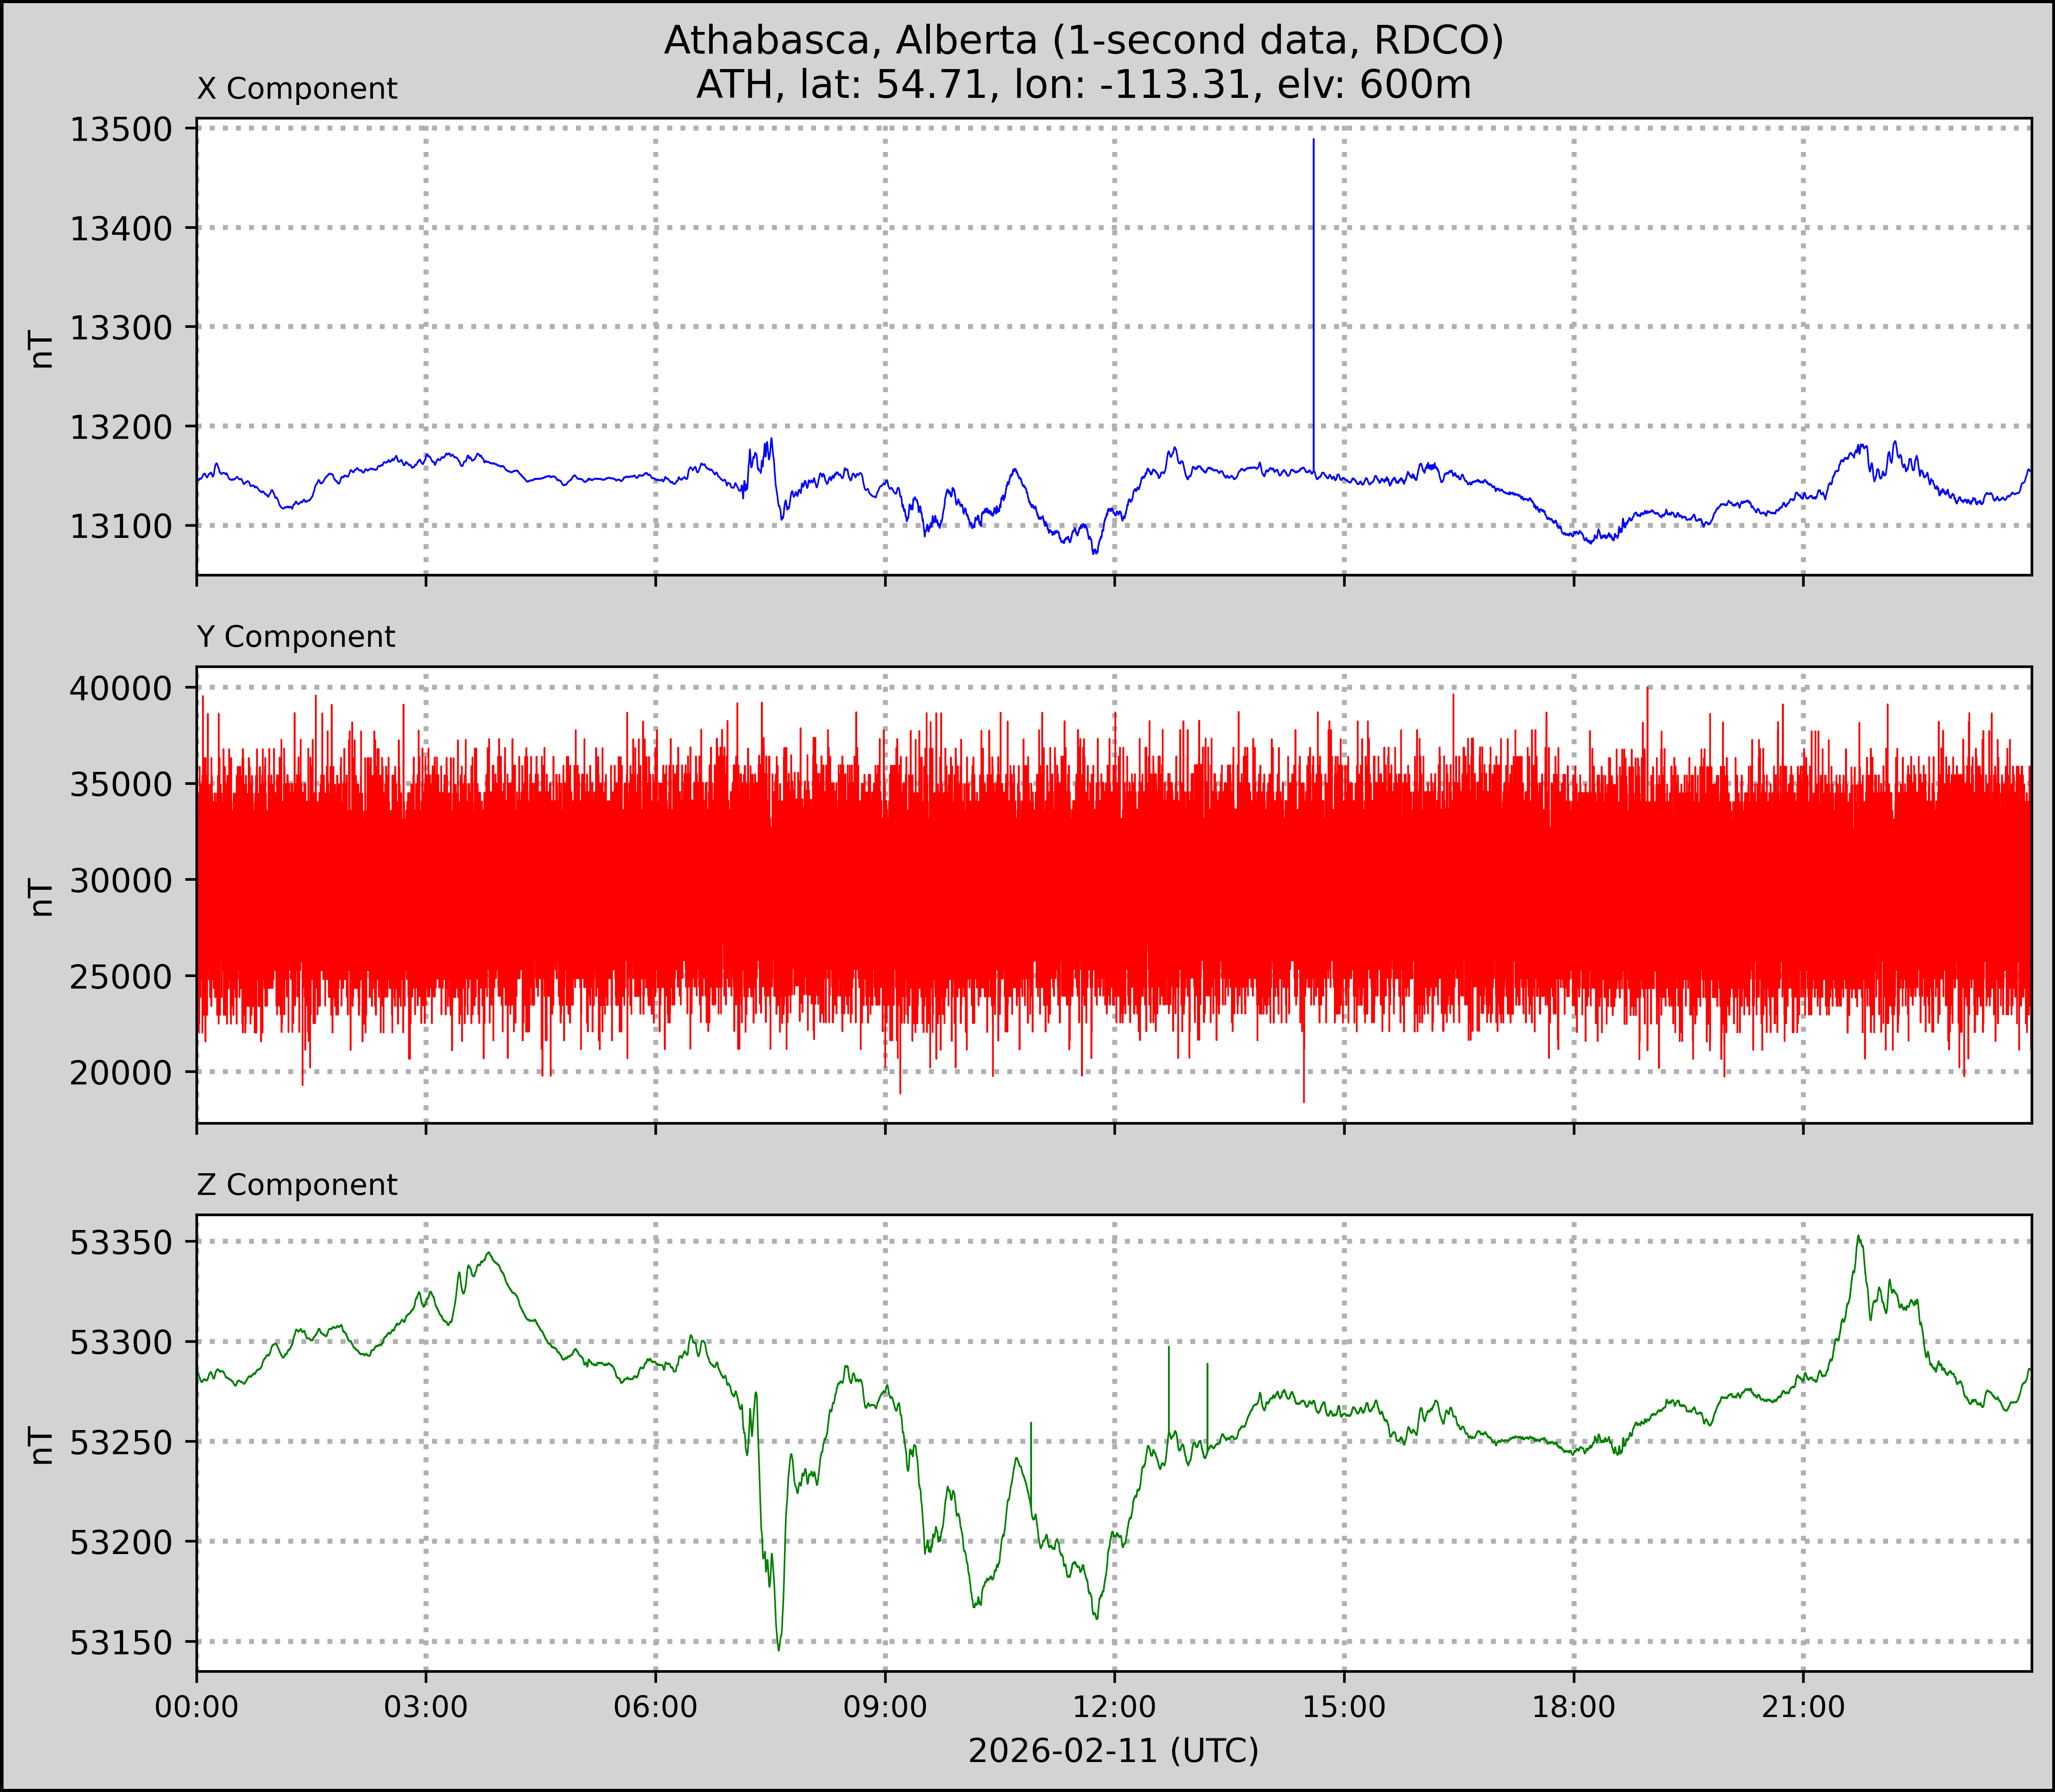
Task: Click the tall spike in X Component plot
Action: coord(1313,300)
